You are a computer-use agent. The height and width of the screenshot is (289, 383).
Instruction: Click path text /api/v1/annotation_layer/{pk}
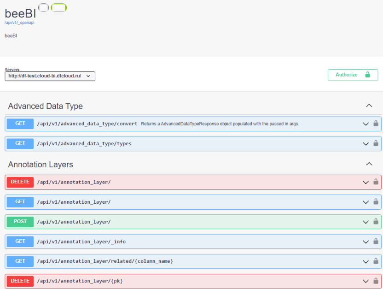pyautogui.click(x=80, y=281)
